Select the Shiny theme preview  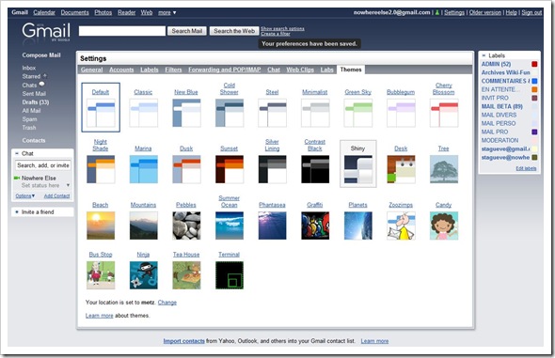(x=357, y=169)
